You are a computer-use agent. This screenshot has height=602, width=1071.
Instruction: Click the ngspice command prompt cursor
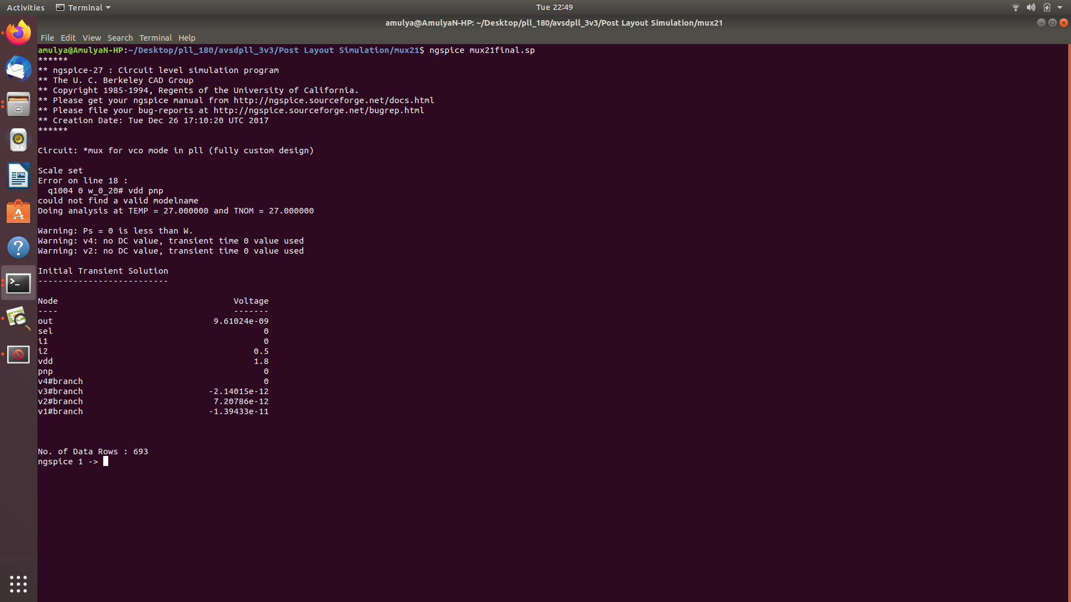[106, 462]
